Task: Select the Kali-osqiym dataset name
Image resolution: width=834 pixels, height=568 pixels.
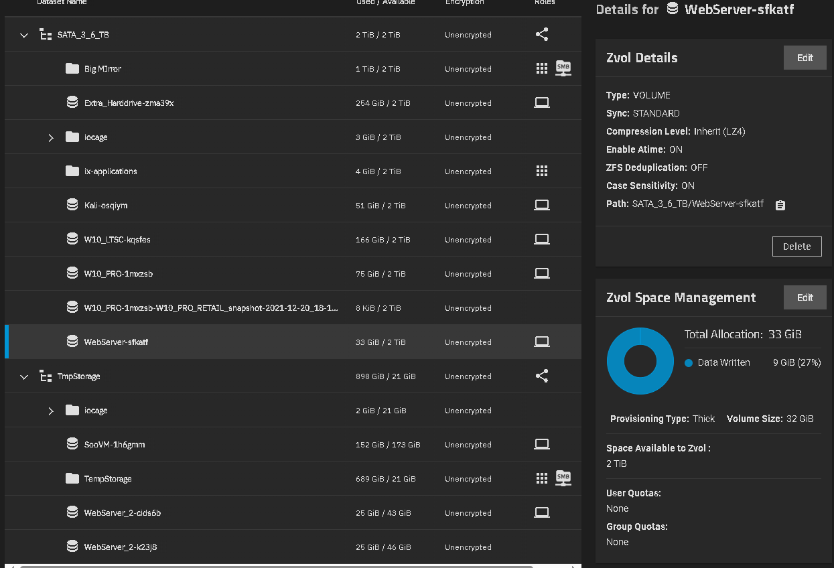Action: (106, 206)
